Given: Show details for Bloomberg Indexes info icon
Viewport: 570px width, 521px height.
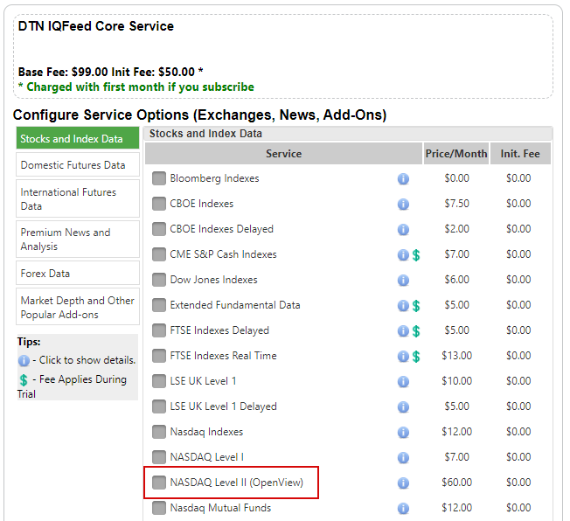Looking at the screenshot, I should click(403, 179).
